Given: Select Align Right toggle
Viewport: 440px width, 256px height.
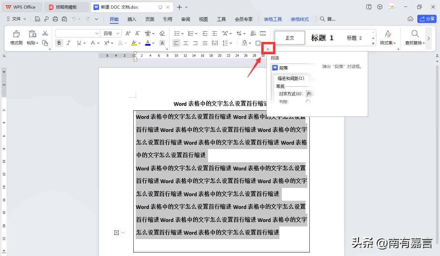Looking at the screenshot, I should [x=196, y=43].
